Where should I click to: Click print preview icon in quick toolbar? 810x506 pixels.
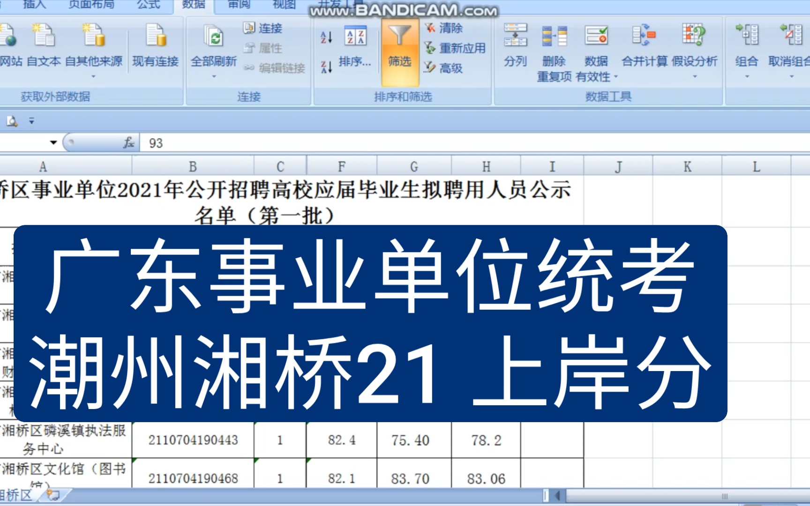coord(12,121)
